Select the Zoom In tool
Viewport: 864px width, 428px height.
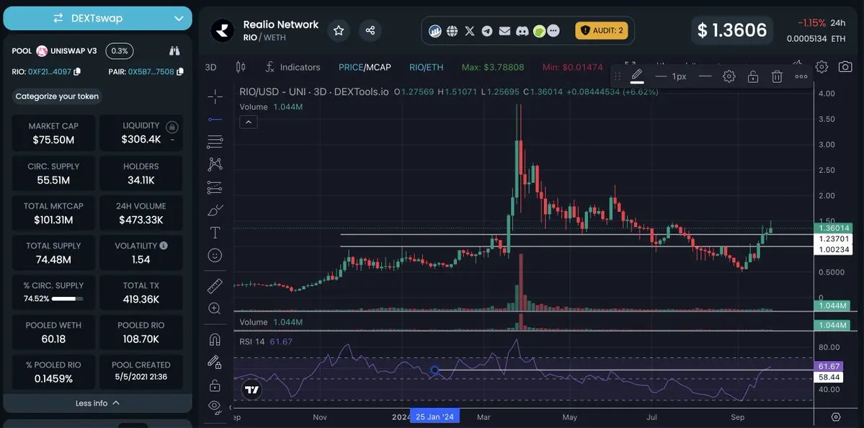[x=215, y=308]
